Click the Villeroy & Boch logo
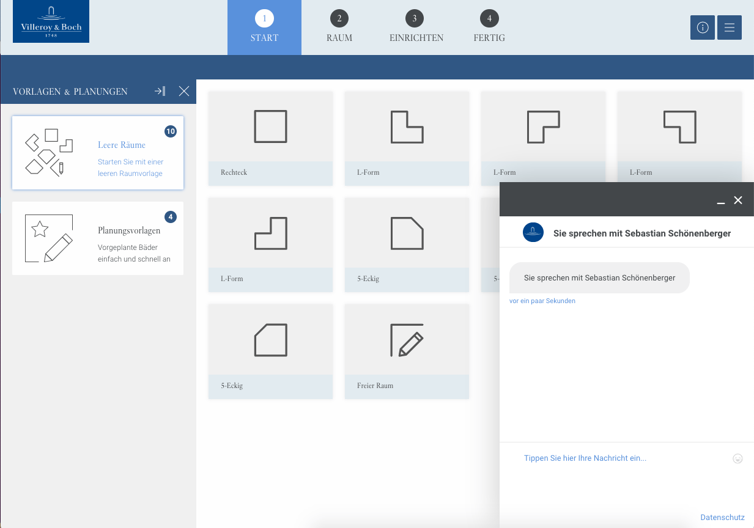754x528 pixels. [x=51, y=21]
